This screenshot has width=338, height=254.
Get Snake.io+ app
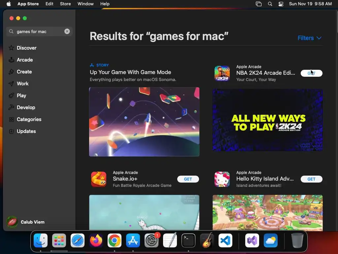coord(188,179)
